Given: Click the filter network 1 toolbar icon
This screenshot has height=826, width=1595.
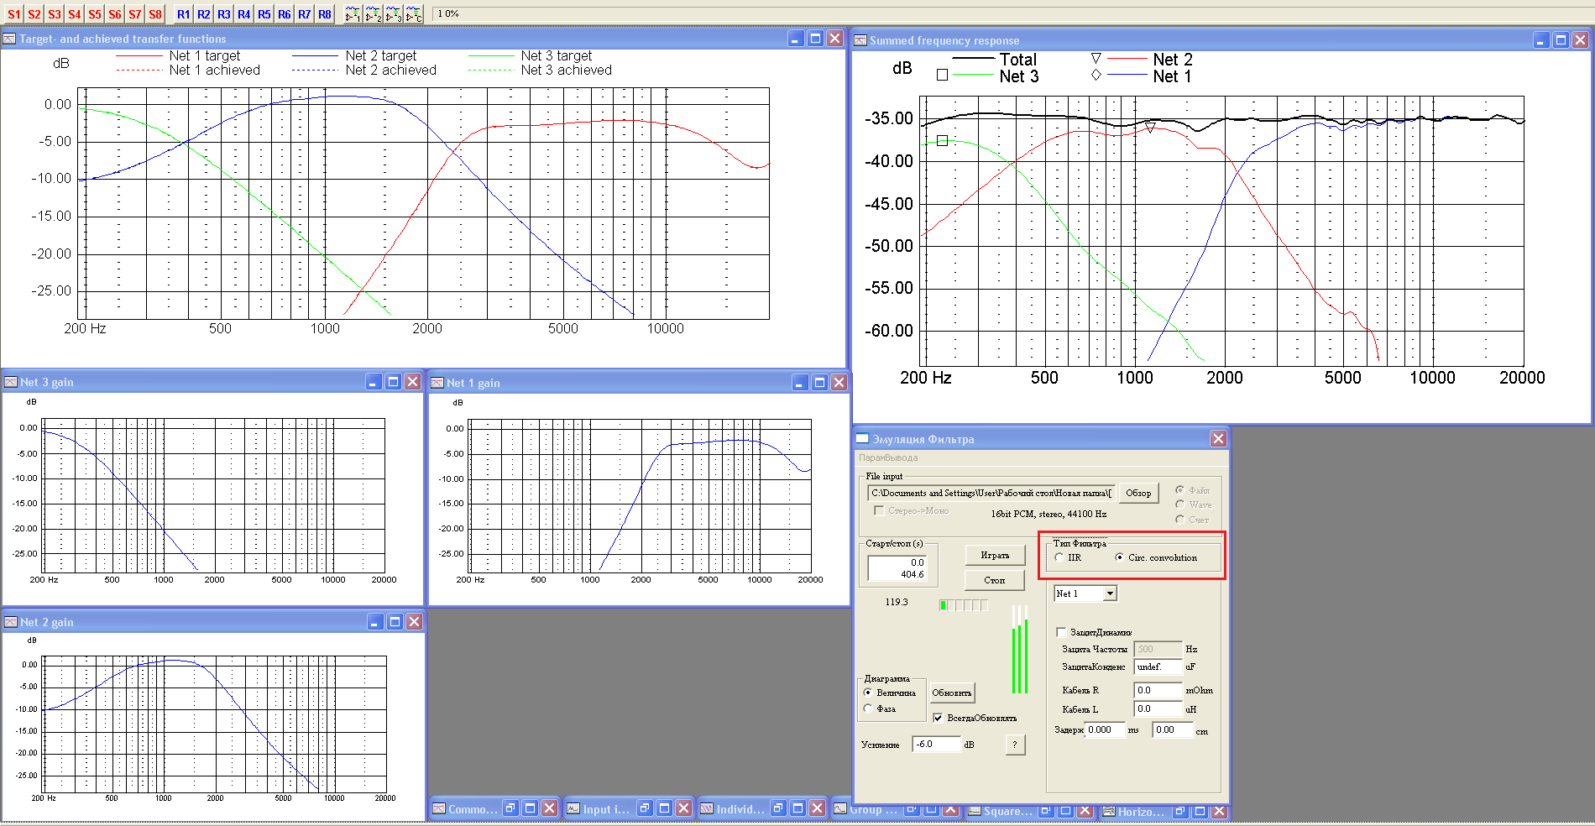Looking at the screenshot, I should (353, 14).
